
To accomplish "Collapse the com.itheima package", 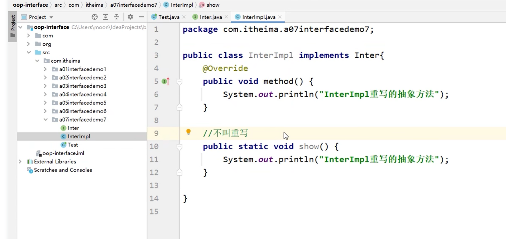I will pyautogui.click(x=37, y=61).
